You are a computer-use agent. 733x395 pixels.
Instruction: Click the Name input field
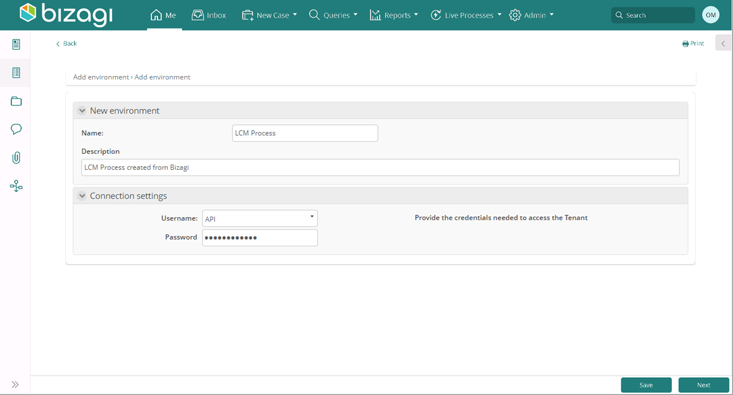pos(305,133)
